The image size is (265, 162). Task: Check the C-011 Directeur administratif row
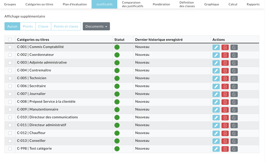[10, 125]
